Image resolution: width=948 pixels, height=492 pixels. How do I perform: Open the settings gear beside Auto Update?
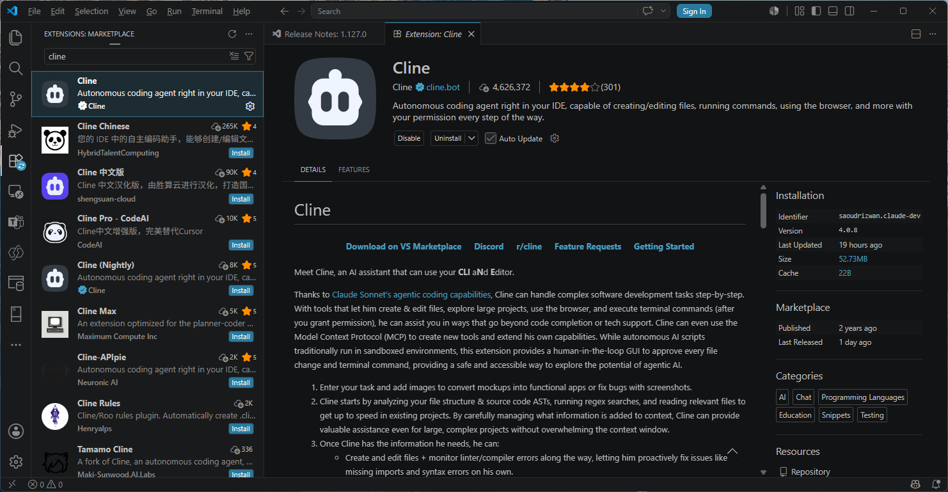(x=555, y=138)
